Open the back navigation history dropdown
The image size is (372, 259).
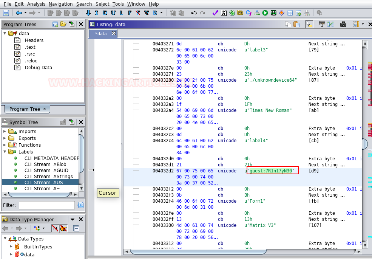coord(25,13)
